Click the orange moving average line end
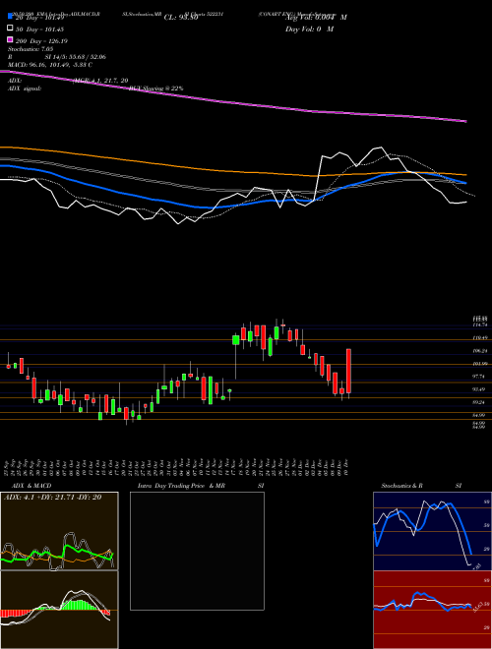The height and width of the screenshot is (649, 492). point(465,175)
